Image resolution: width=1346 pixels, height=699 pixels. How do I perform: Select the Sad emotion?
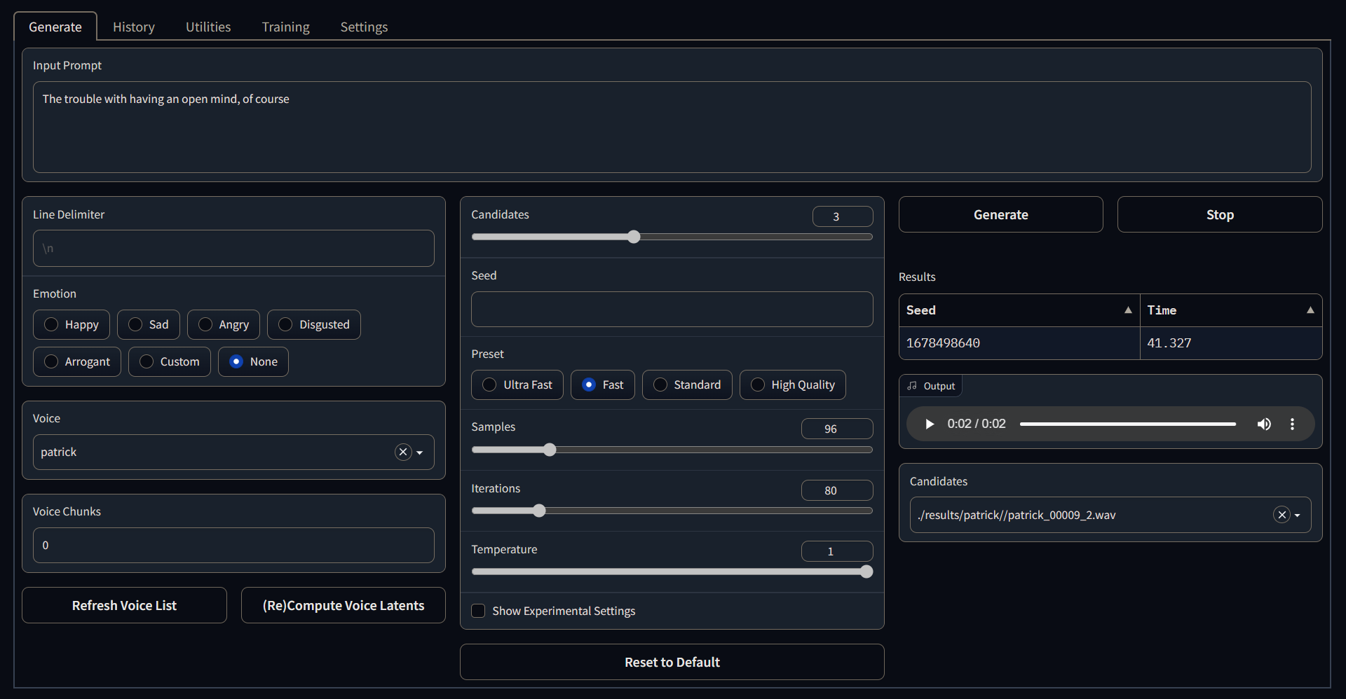(x=149, y=324)
